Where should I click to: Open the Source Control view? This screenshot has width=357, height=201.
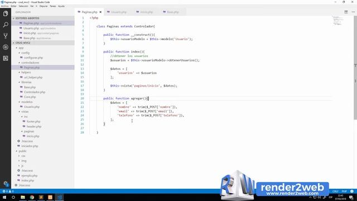tap(6, 36)
